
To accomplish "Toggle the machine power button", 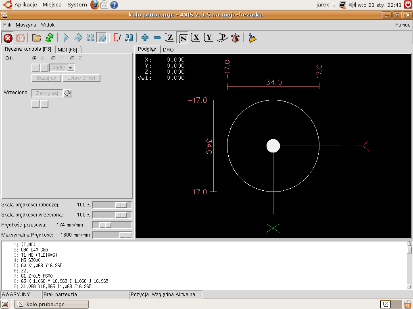I will coord(20,38).
